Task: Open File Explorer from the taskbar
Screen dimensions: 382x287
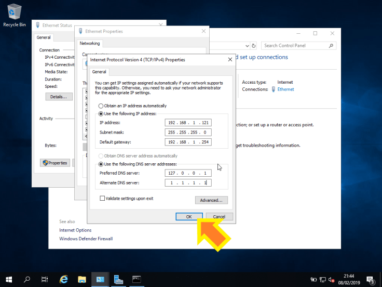Action: click(82, 279)
